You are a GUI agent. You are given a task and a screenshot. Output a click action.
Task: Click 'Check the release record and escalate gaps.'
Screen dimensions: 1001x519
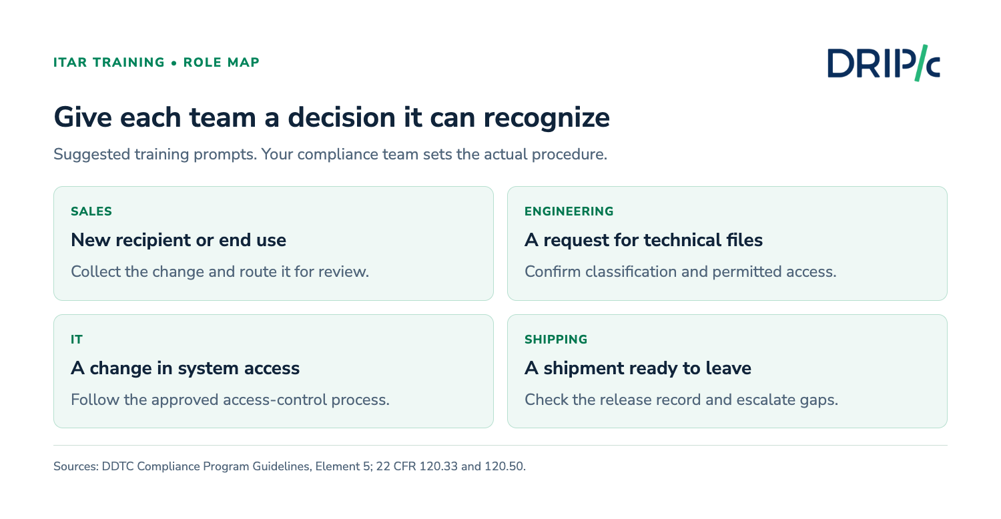tap(681, 400)
